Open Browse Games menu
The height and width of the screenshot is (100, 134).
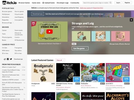pyautogui.click(x=24, y=3)
